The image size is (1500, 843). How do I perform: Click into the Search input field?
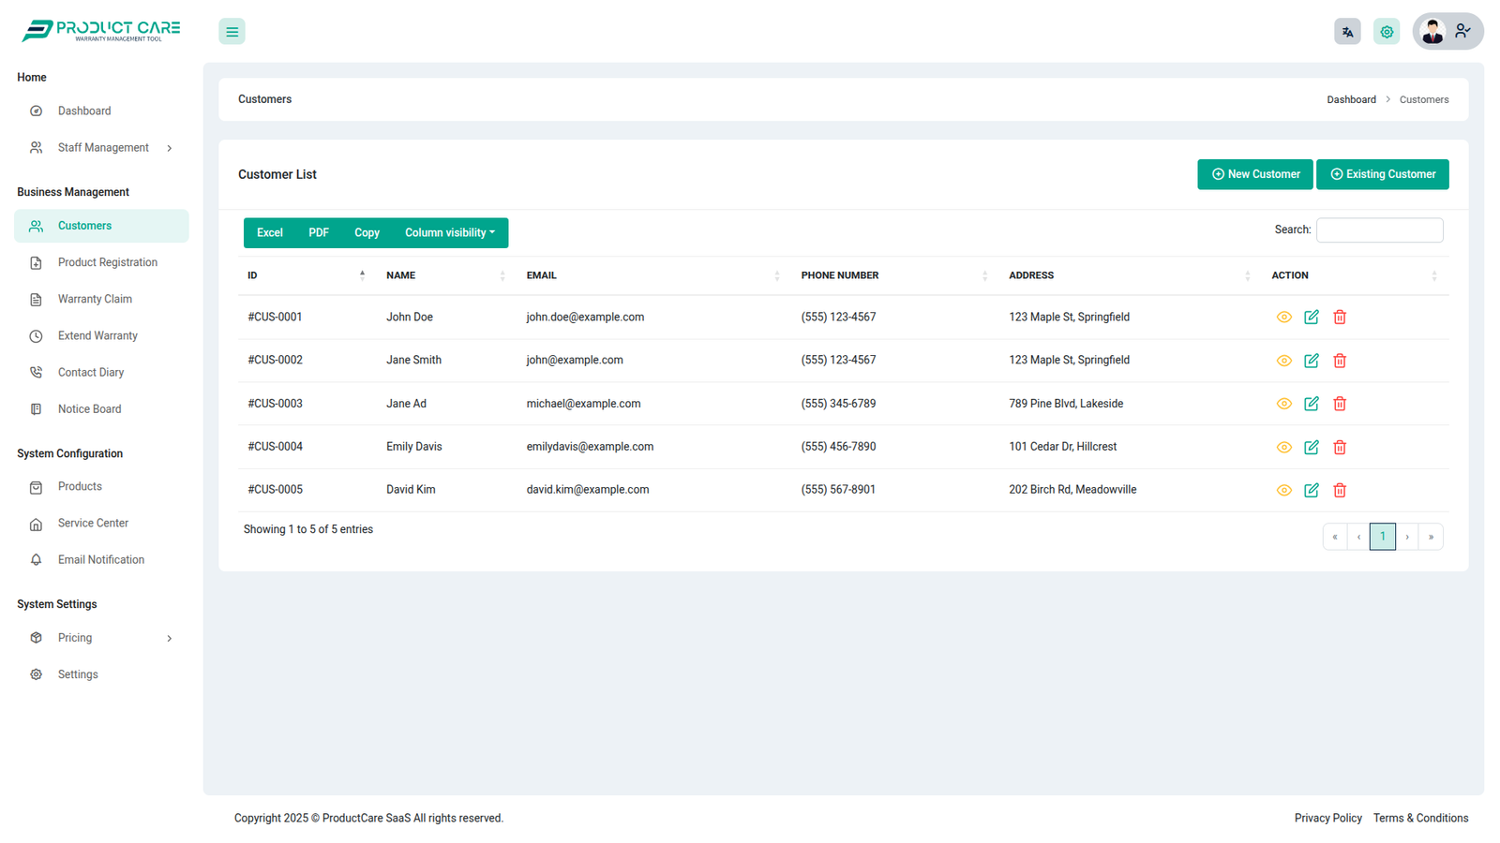(1379, 230)
